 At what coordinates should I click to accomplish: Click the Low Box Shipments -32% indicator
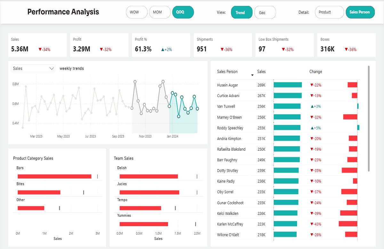tap(288, 49)
